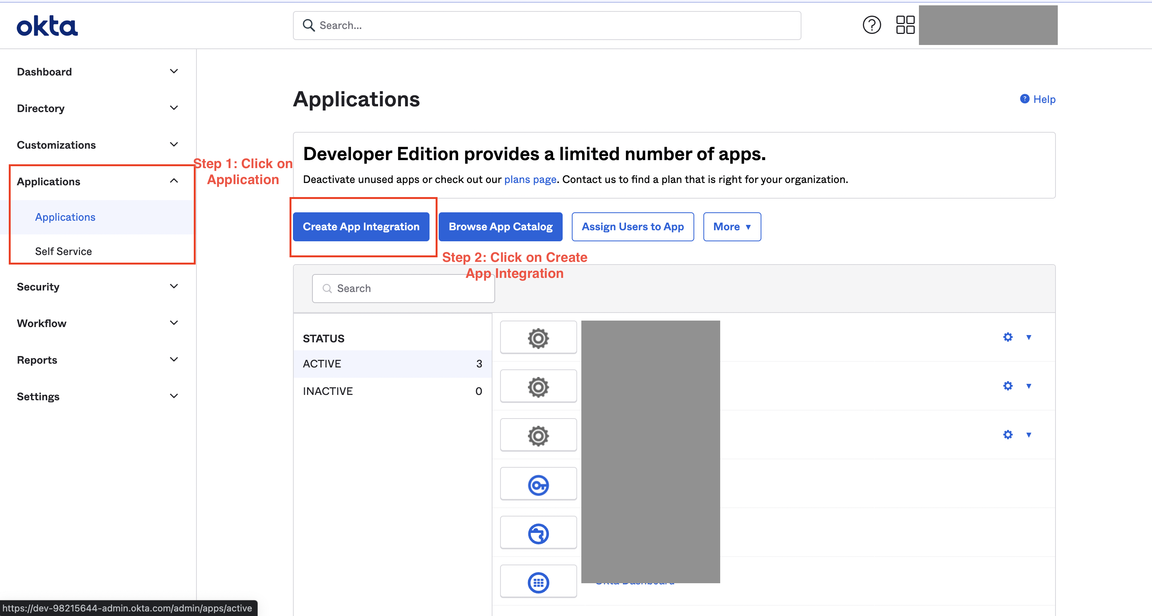The width and height of the screenshot is (1152, 616).
Task: Open the help question mark icon
Action: 871,25
